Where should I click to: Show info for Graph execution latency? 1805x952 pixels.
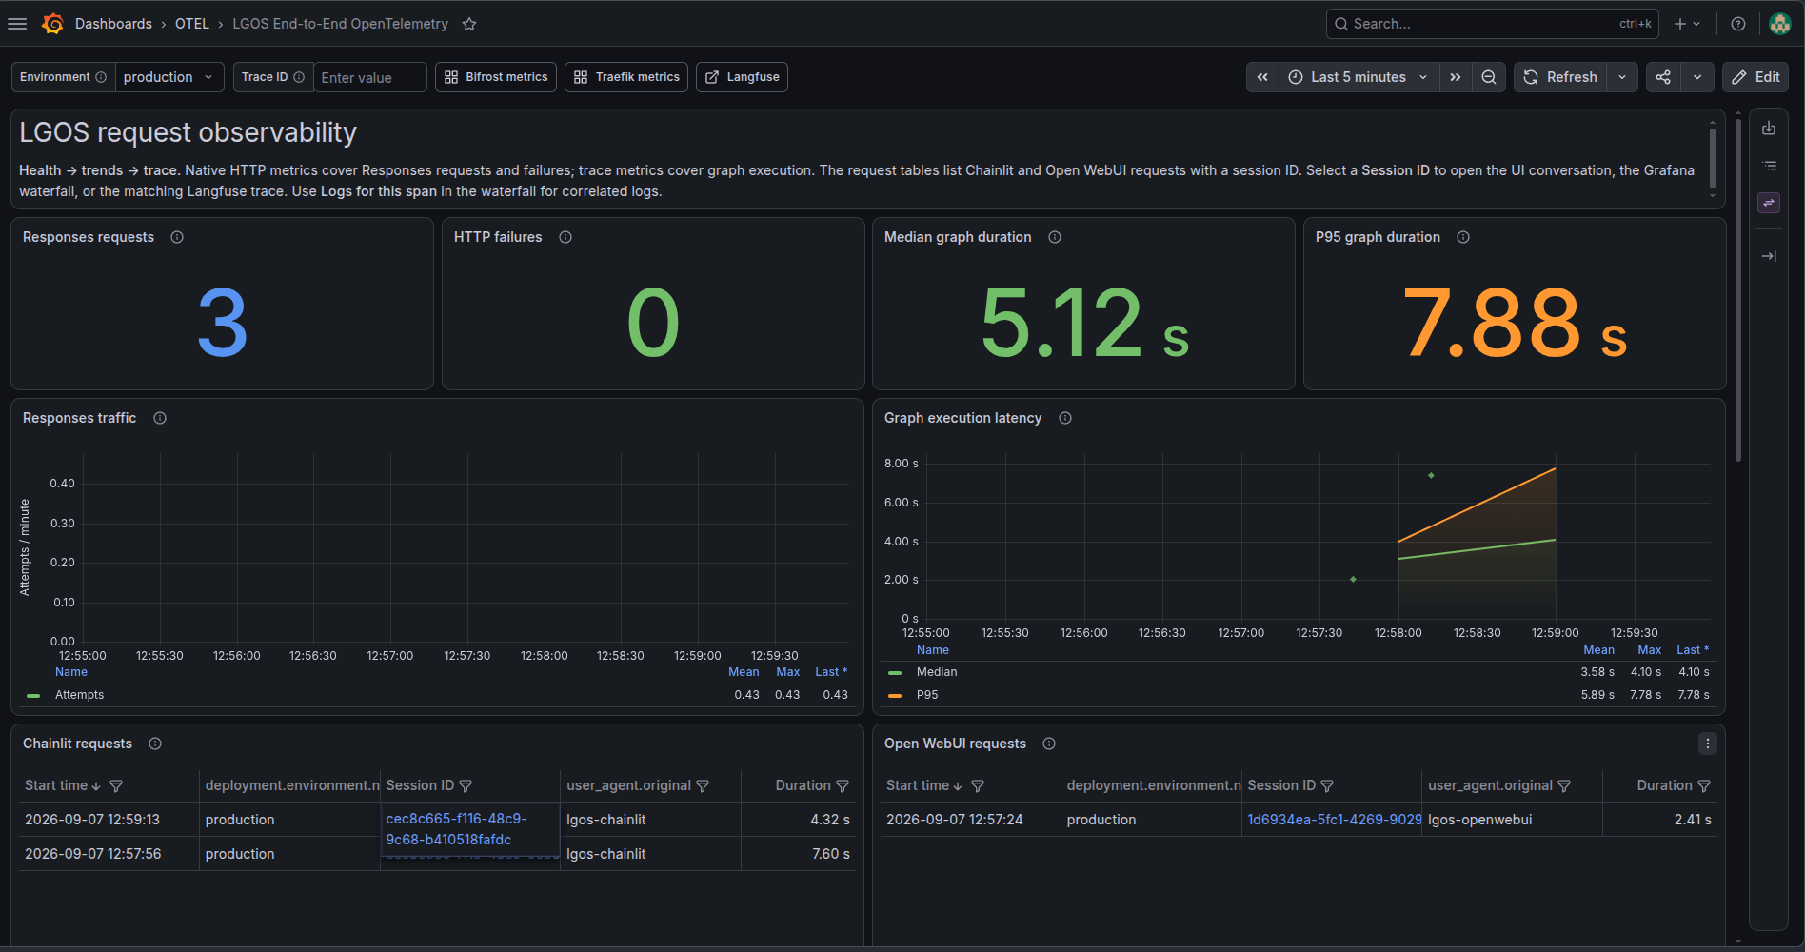[1065, 418]
